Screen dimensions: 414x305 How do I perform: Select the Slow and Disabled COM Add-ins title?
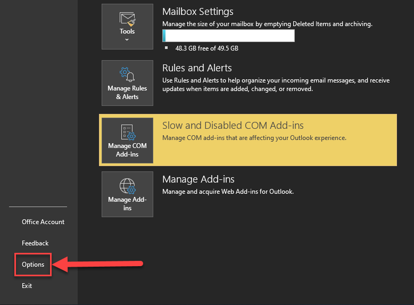pos(233,126)
